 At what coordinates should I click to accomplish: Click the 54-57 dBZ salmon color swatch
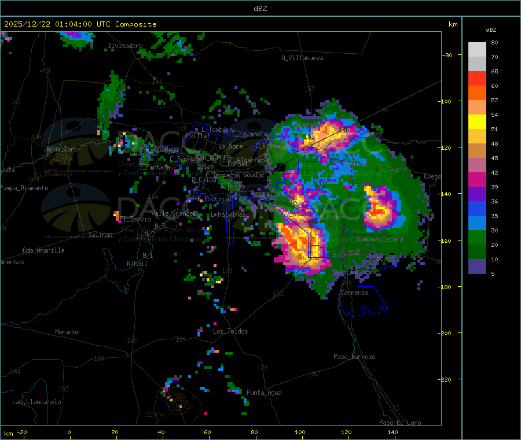click(x=477, y=107)
